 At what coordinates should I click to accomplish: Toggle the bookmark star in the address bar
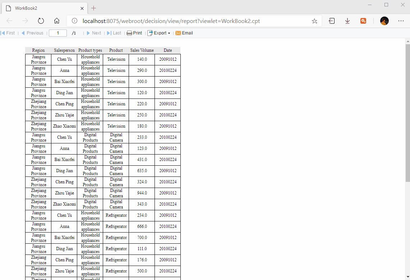(314, 21)
